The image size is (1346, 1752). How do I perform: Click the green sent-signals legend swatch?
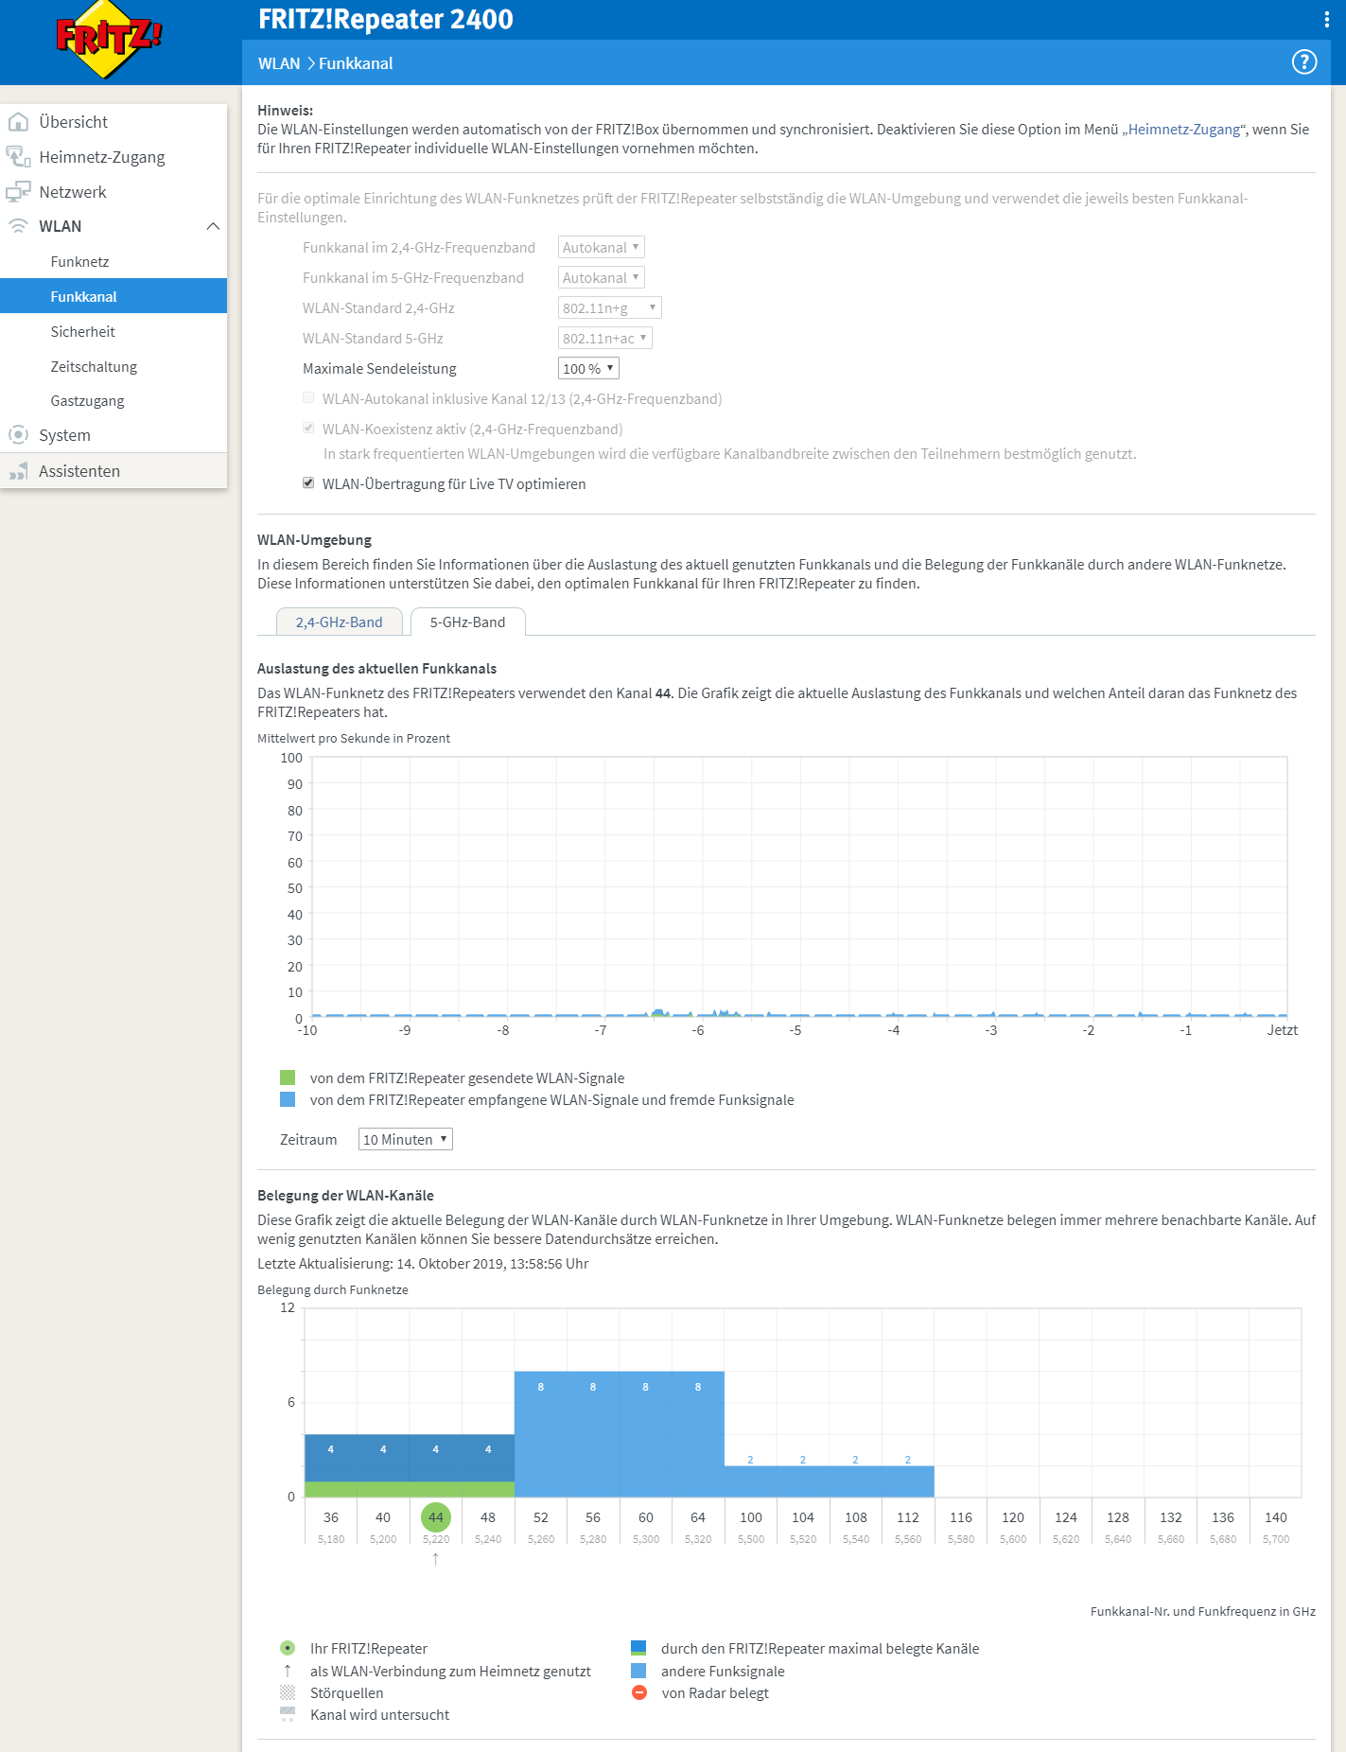pos(288,1077)
